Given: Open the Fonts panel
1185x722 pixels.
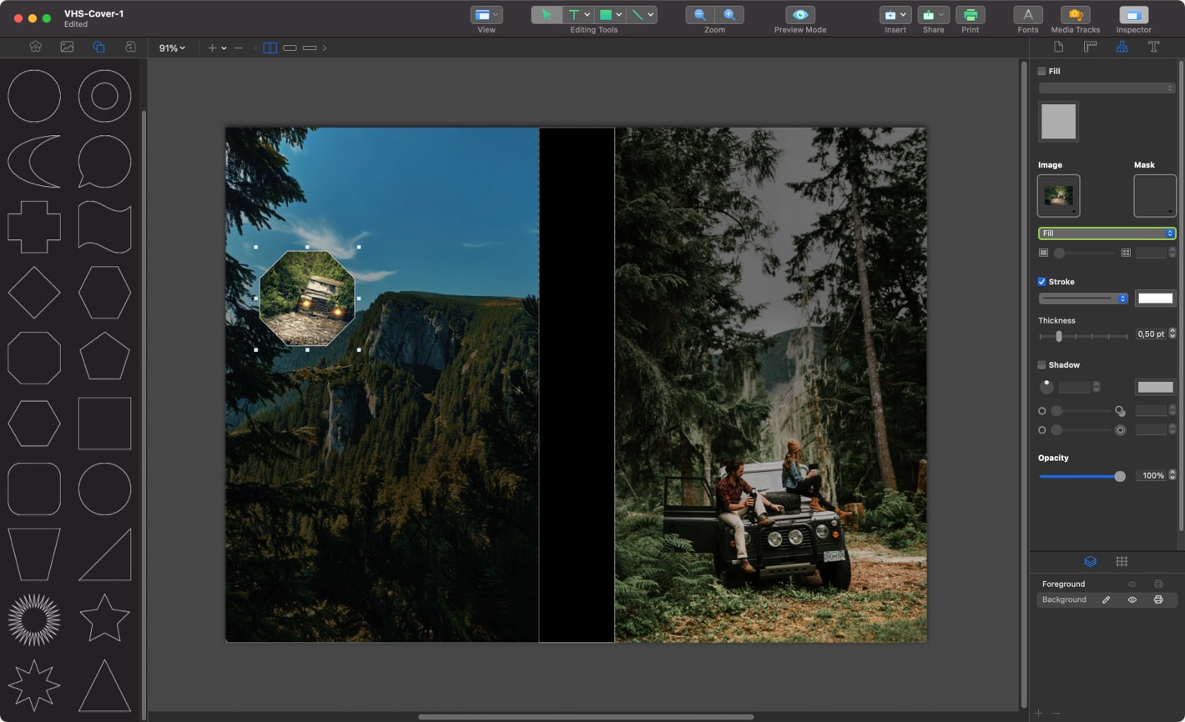Looking at the screenshot, I should pyautogui.click(x=1027, y=15).
